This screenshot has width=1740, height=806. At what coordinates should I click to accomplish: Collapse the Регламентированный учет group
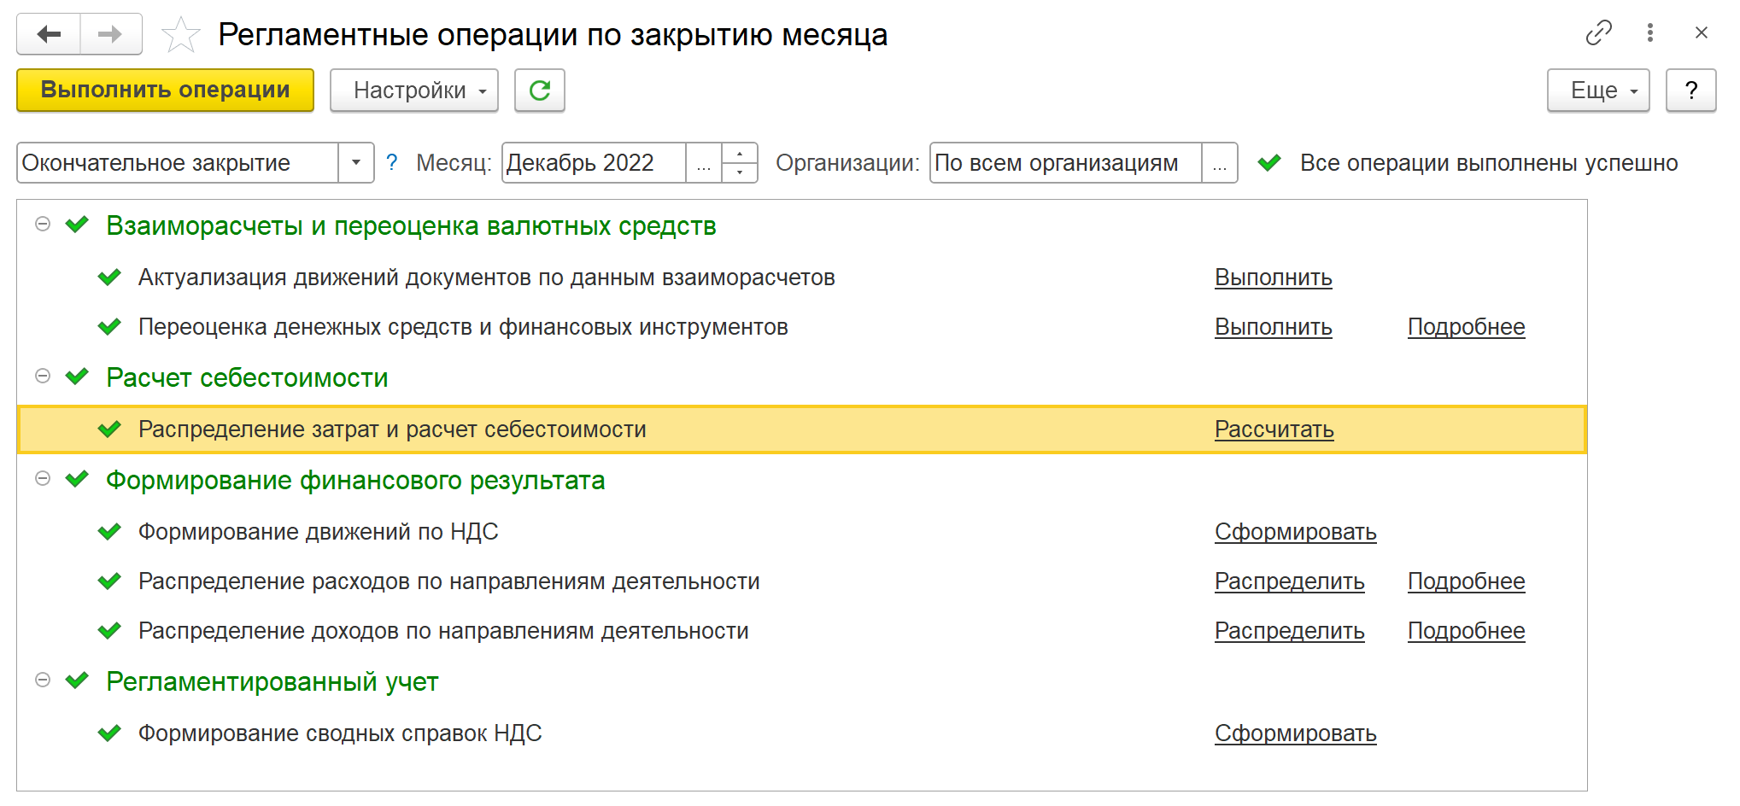43,680
